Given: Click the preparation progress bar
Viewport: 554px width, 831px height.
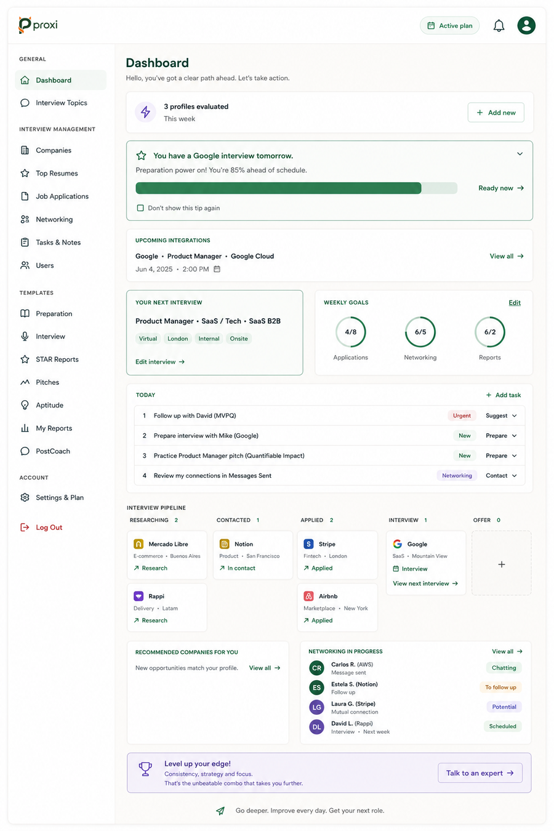Looking at the screenshot, I should [x=296, y=188].
